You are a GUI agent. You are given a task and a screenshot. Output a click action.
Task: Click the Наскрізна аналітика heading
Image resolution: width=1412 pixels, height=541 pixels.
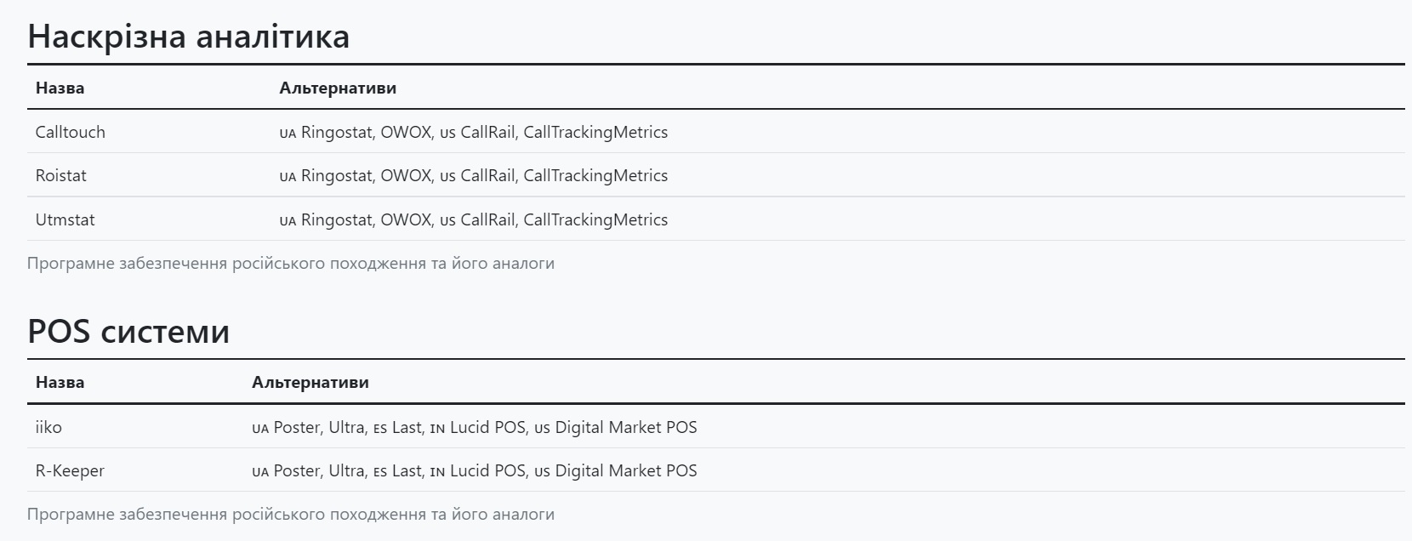(x=189, y=37)
